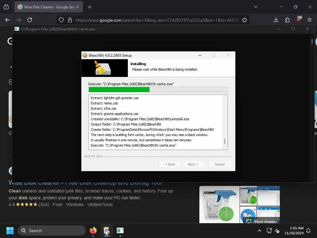Select the 'Extract: lightdm-gtk-greeter.css' log line

[115, 98]
